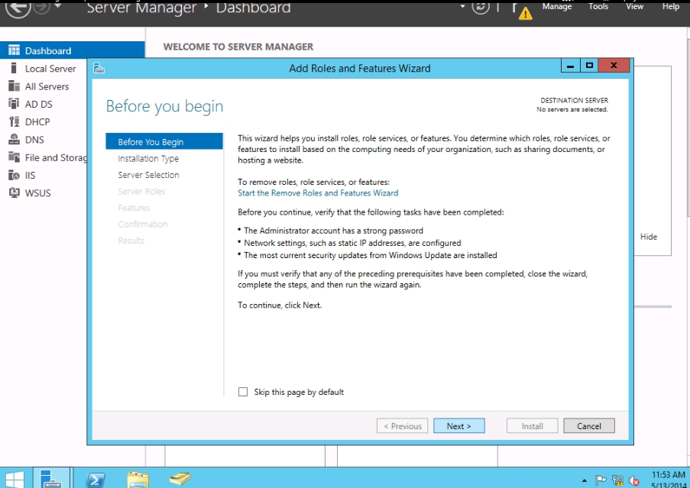Click the Local Server icon
The height and width of the screenshot is (488, 690).
click(14, 68)
